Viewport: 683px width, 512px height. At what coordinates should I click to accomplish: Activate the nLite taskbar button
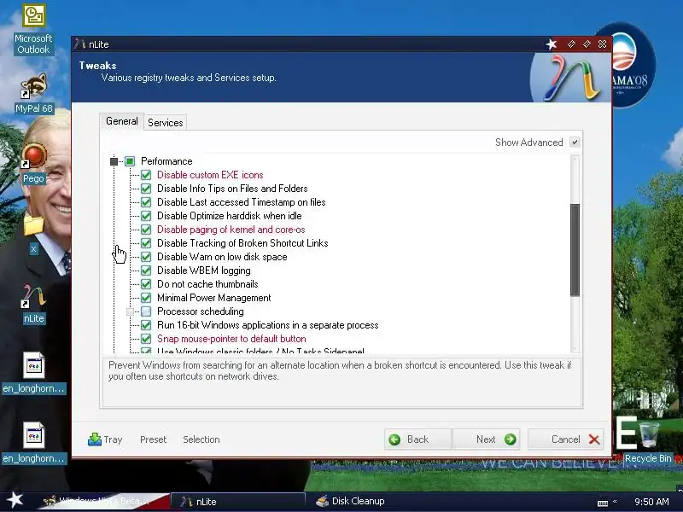237,501
